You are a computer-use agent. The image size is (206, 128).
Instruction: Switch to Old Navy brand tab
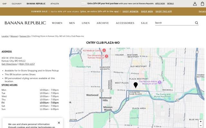(x=16, y=4)
